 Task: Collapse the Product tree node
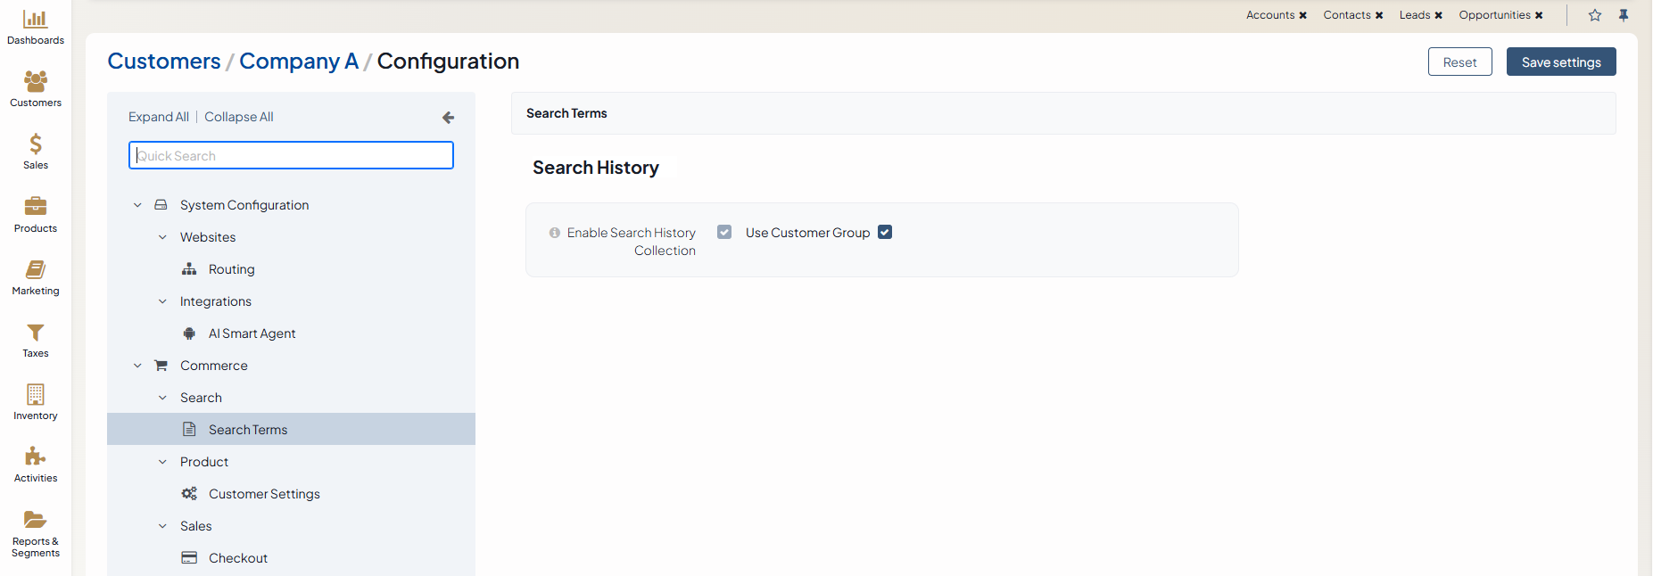click(162, 462)
